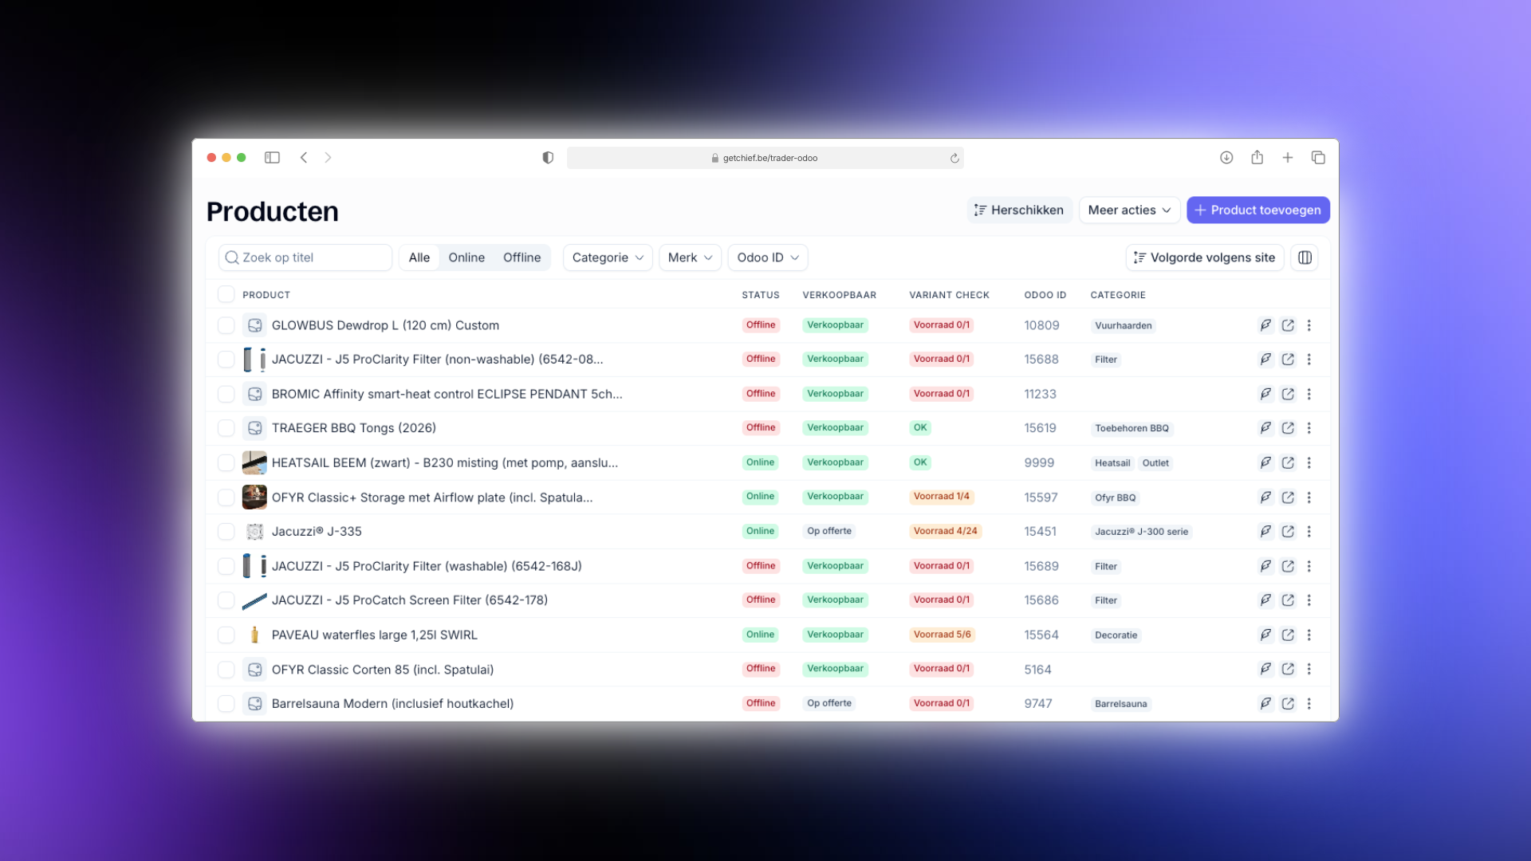
Task: Switch to the Alle tab
Action: (x=419, y=258)
